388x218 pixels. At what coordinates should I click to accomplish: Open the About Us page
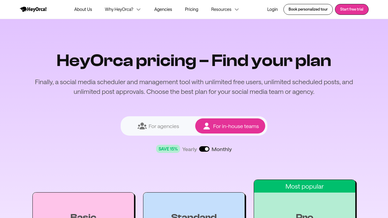pyautogui.click(x=83, y=9)
